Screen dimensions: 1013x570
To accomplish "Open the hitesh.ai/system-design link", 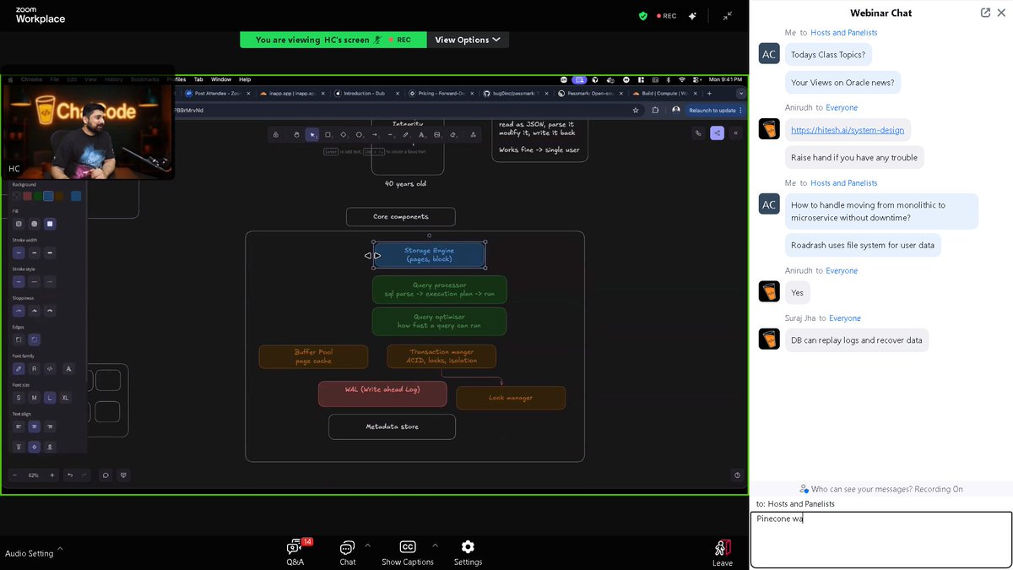I will [x=848, y=130].
